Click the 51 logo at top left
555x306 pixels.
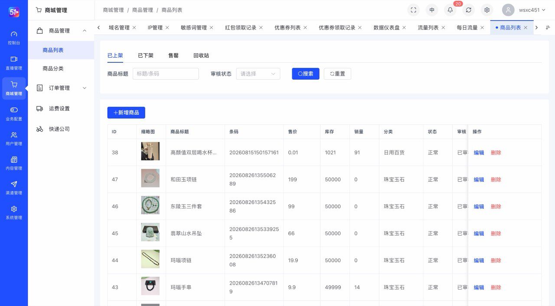[14, 12]
